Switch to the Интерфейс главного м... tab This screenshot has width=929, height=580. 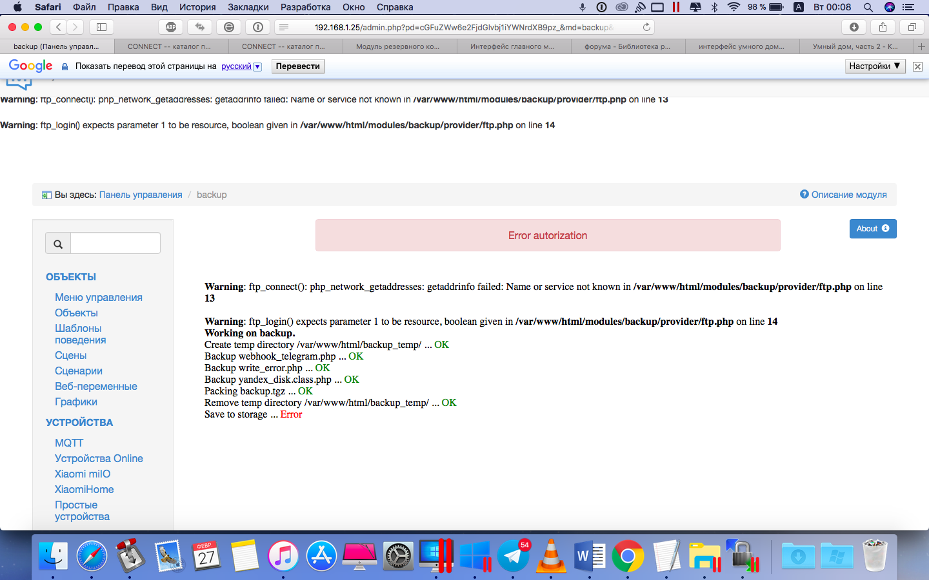coord(514,46)
